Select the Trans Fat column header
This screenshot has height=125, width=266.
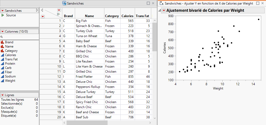coord(142,16)
